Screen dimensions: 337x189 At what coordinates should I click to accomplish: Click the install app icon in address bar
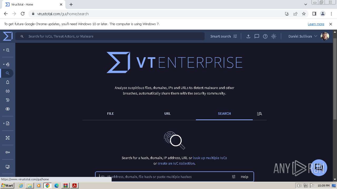(287, 14)
